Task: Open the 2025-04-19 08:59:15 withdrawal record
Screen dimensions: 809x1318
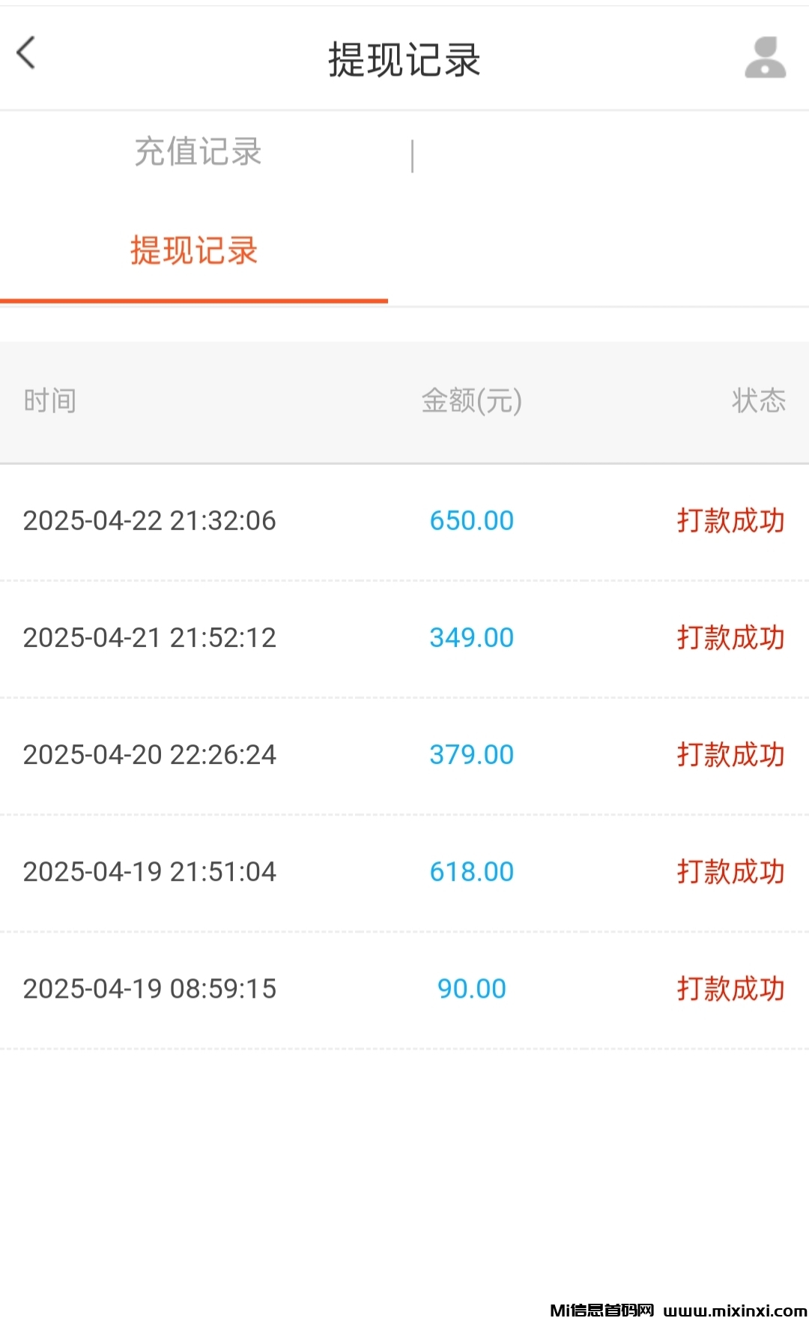Action: 149,989
